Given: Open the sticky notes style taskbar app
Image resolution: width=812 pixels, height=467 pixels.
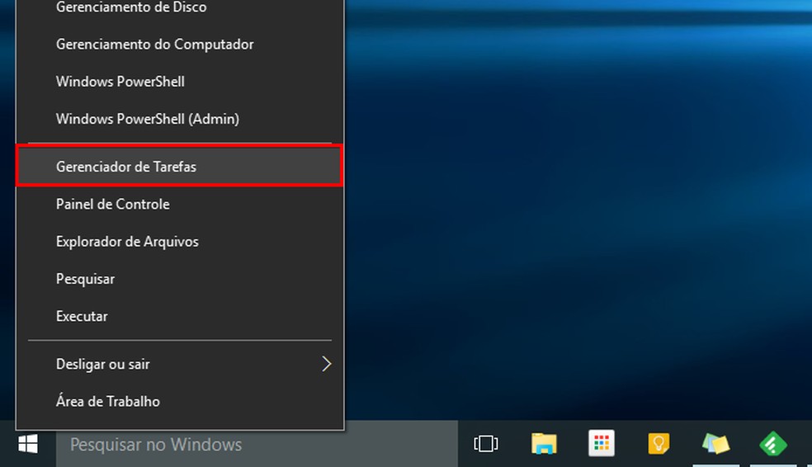Looking at the screenshot, I should click(716, 444).
